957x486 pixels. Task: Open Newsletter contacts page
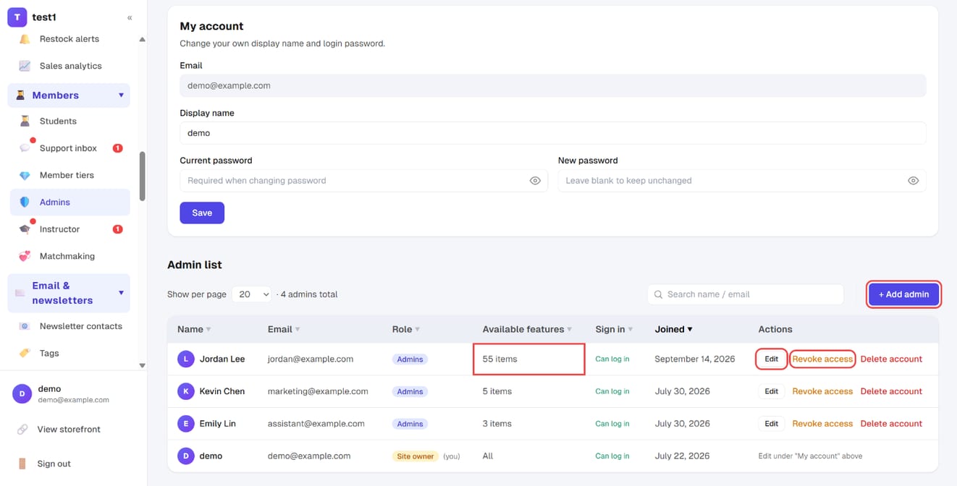click(x=69, y=326)
